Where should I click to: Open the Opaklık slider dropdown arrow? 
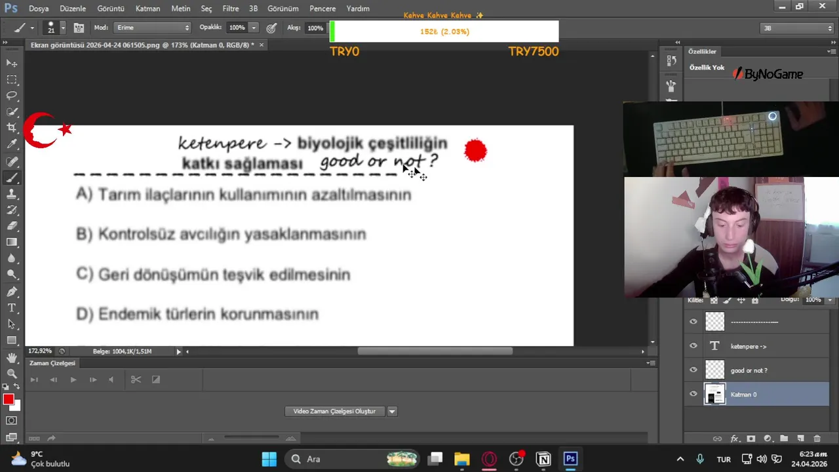pos(254,28)
